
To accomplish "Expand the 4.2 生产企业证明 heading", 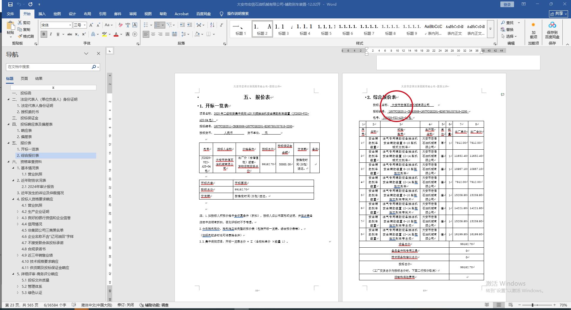I will 18,212.
